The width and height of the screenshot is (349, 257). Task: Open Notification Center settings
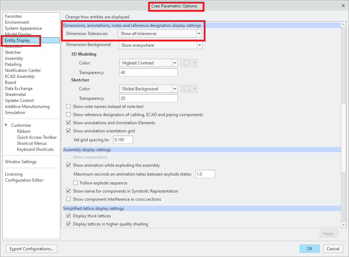click(23, 70)
